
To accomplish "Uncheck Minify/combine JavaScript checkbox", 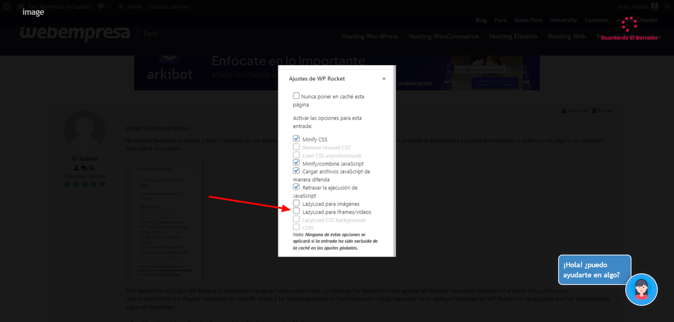I will pyautogui.click(x=296, y=163).
